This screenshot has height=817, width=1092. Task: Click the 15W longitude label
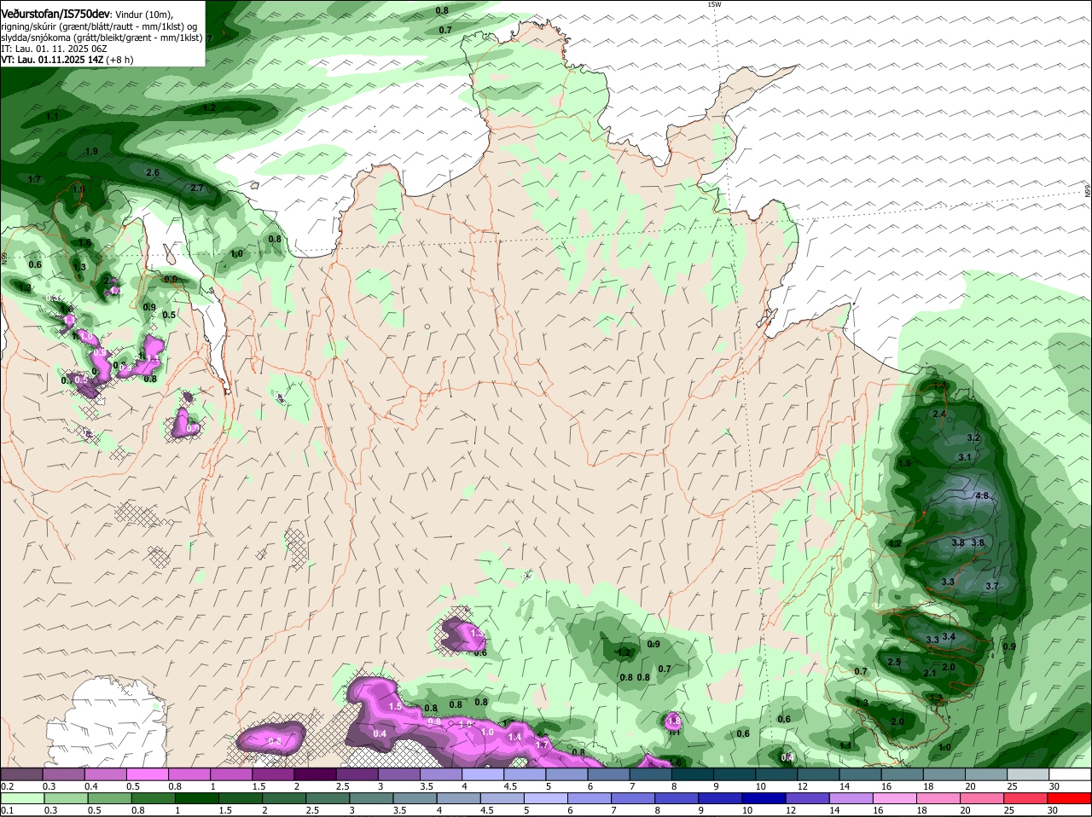714,4
